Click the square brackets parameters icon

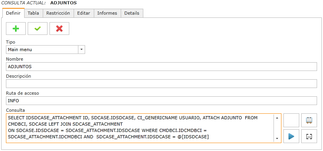point(309,136)
